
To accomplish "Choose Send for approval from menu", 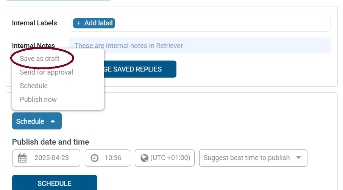I will 46,72.
